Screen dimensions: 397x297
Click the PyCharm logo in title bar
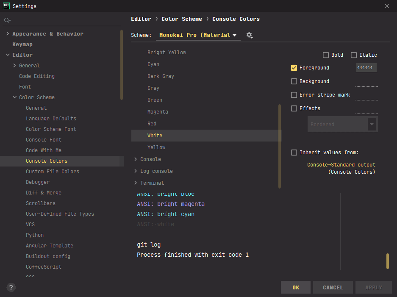coord(6,6)
